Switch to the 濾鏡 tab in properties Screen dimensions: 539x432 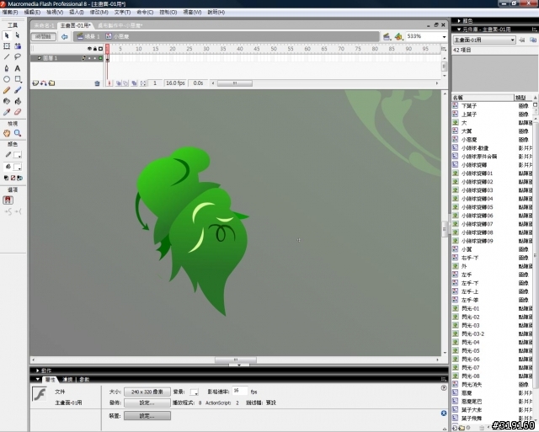click(67, 380)
